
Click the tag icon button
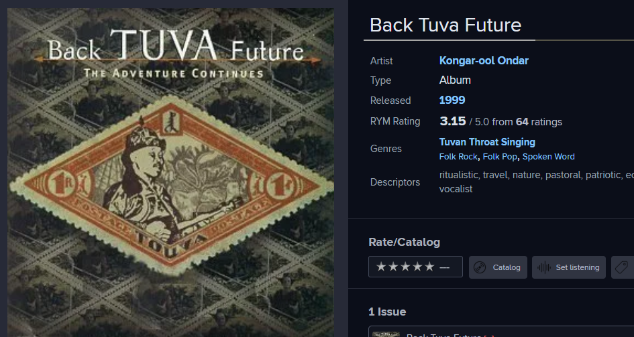pos(621,267)
